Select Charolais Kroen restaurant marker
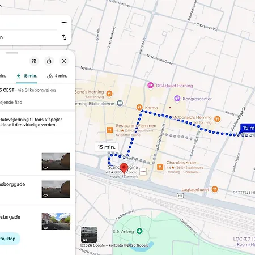This screenshot has height=255, width=255. click(x=160, y=167)
